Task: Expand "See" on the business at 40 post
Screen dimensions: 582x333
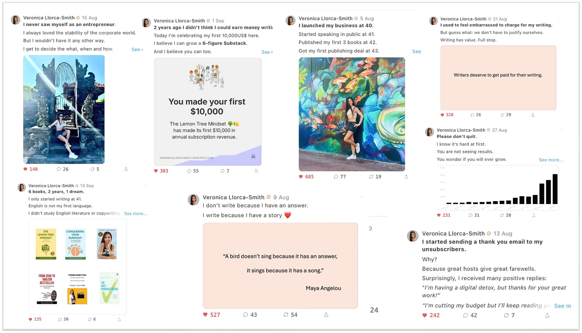Action: 417,51
